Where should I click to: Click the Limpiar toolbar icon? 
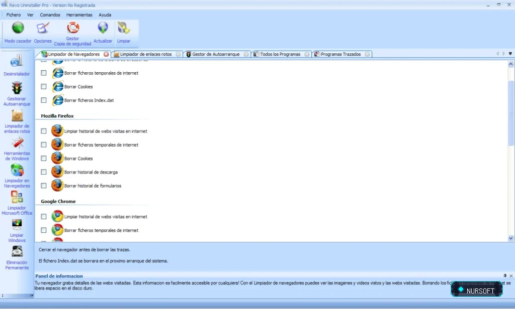coord(124,33)
